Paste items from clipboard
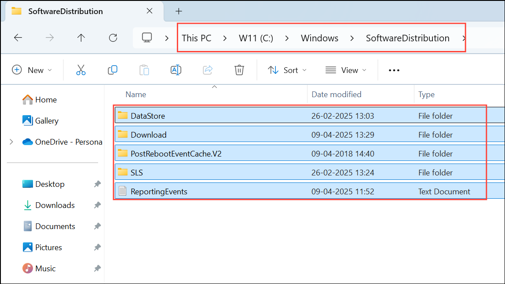Viewport: 505px width, 284px height. point(144,70)
